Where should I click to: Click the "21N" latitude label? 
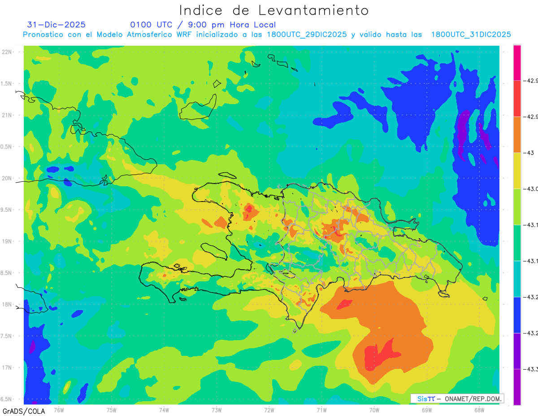click(x=8, y=115)
